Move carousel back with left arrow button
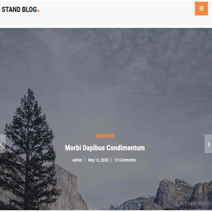212x212 pixels. [2, 144]
